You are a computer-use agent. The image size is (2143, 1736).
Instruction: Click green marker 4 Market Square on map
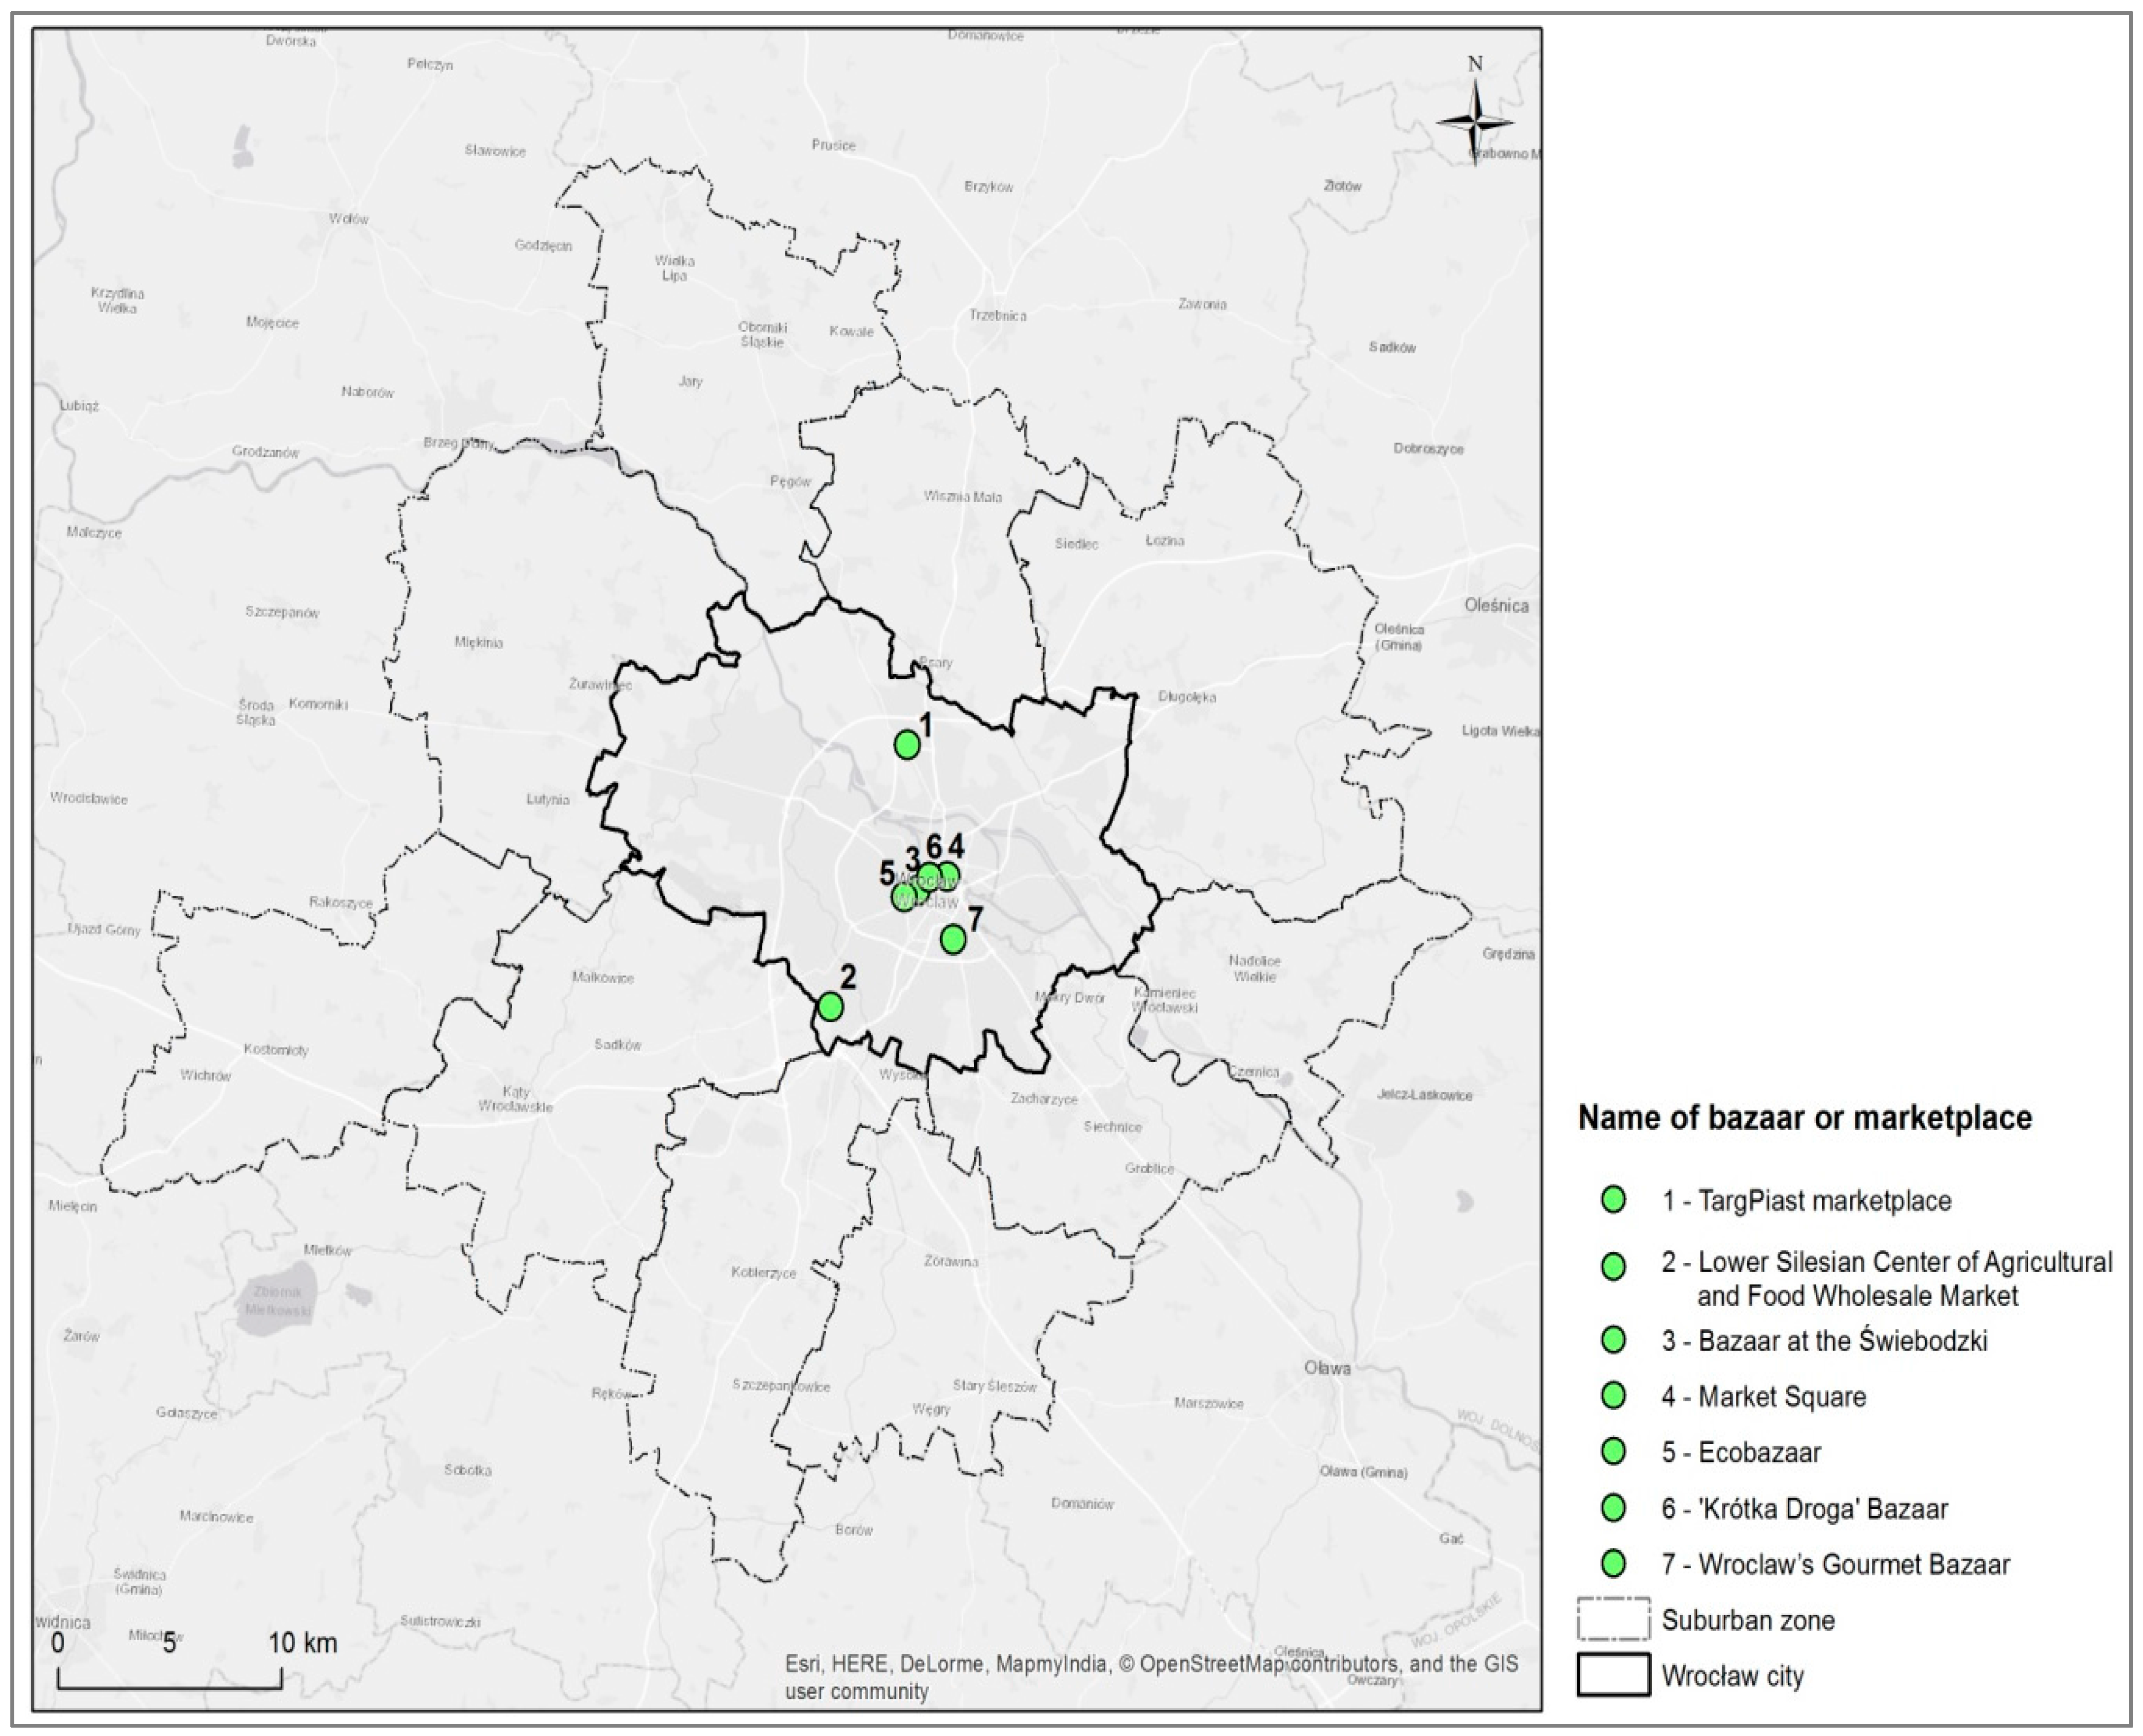point(948,877)
